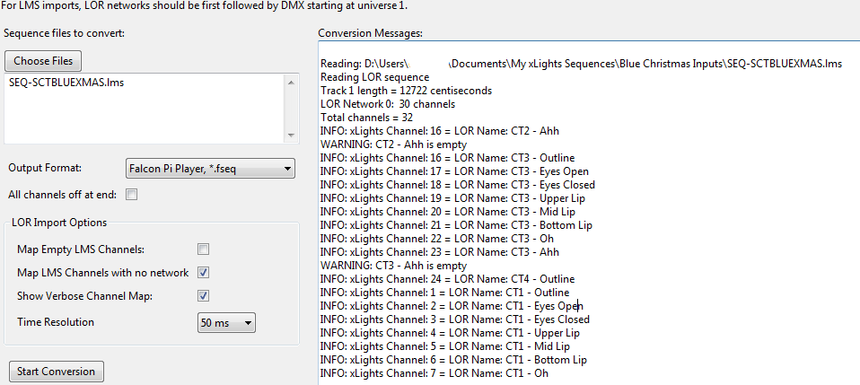Expand the Time Resolution combo box
Screen dimensions: 860x385
pyautogui.click(x=226, y=323)
